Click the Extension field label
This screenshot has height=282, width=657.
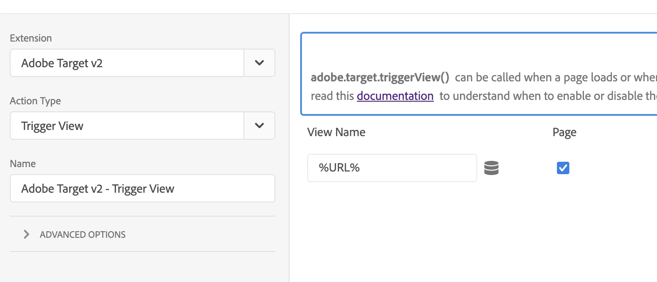tap(31, 38)
